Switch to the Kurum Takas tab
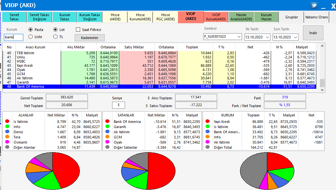Image resolution: width=336 pixels, height=190 pixels. click(x=65, y=17)
